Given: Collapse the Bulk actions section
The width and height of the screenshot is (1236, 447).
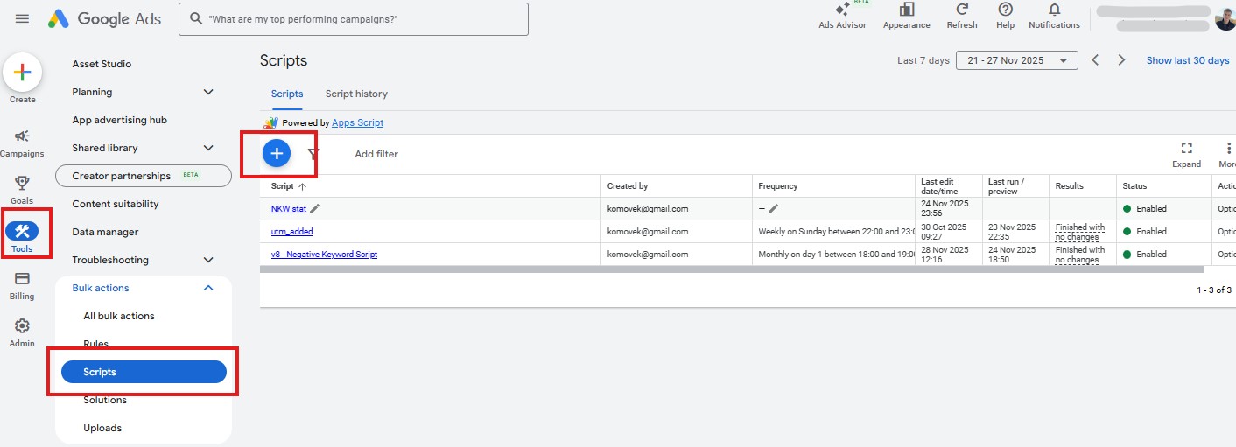Looking at the screenshot, I should pos(208,288).
